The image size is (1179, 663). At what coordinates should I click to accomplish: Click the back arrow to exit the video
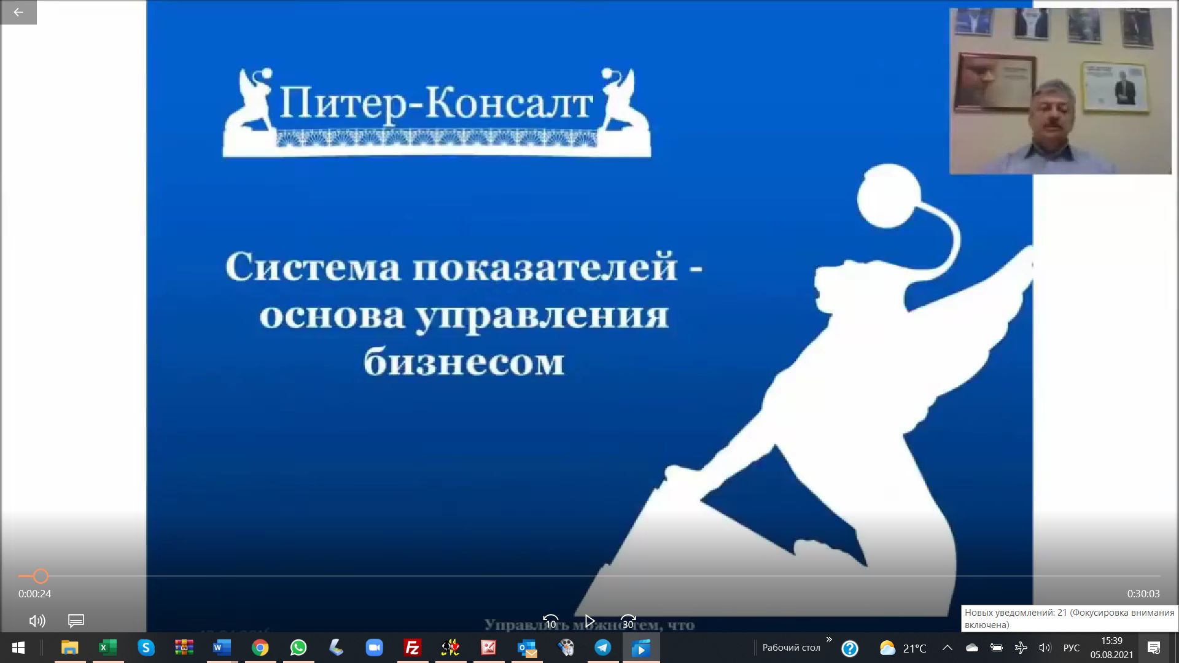pos(18,12)
